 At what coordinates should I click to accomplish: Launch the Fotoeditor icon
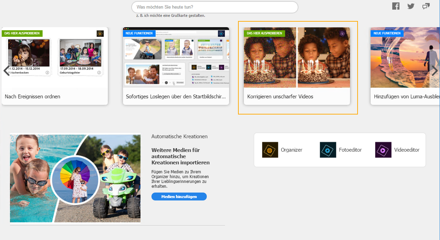tap(328, 150)
